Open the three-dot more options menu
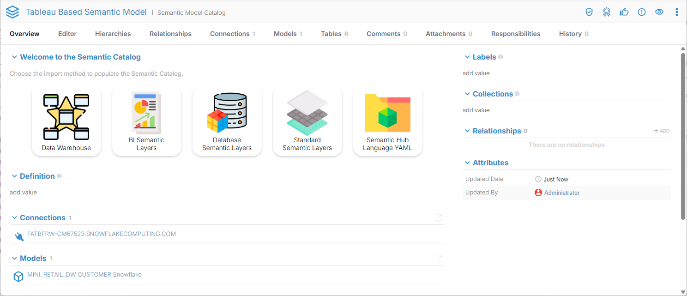 pos(677,12)
